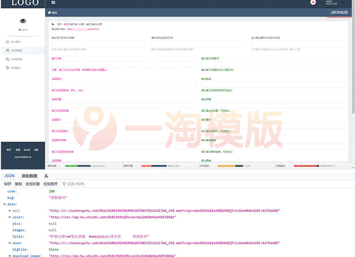Click the icon beside the third sidebar JSON item
355x257 pixels.
tap(8, 59)
